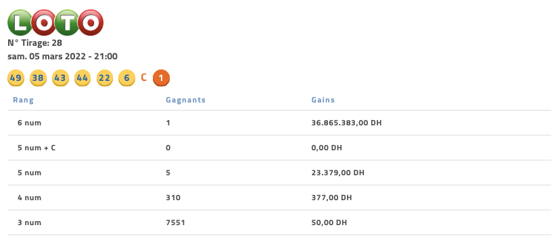Click the Gains column header
This screenshot has width=560, height=244.
point(323,100)
